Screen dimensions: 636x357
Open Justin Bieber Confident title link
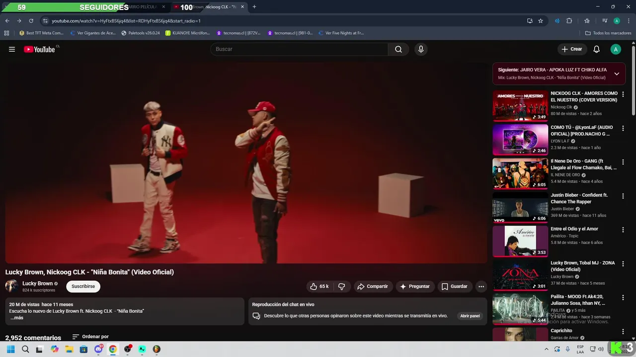579,198
